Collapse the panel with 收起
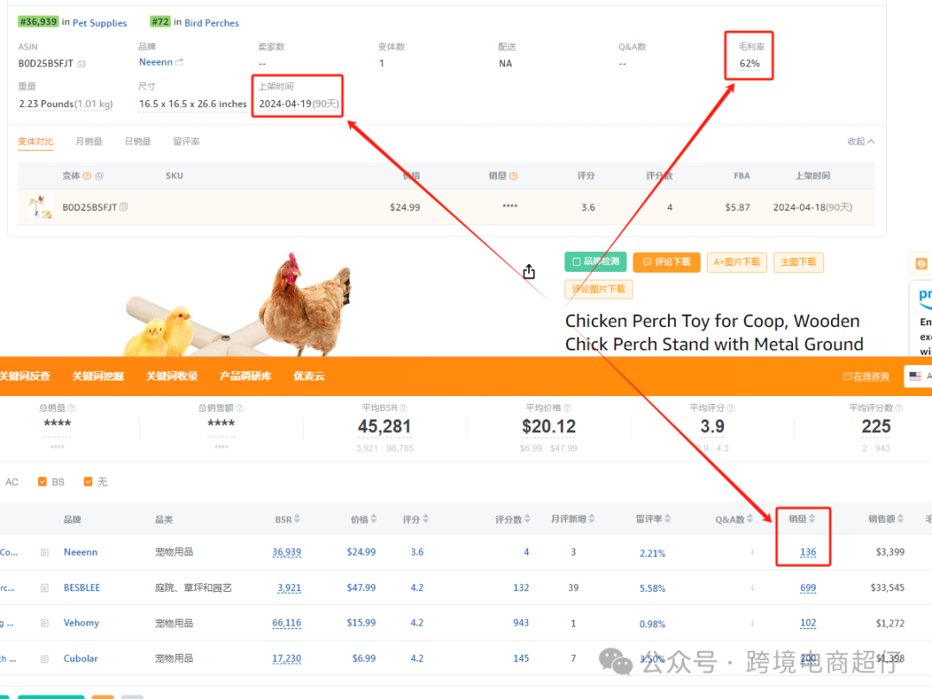The height and width of the screenshot is (699, 932). click(x=860, y=142)
